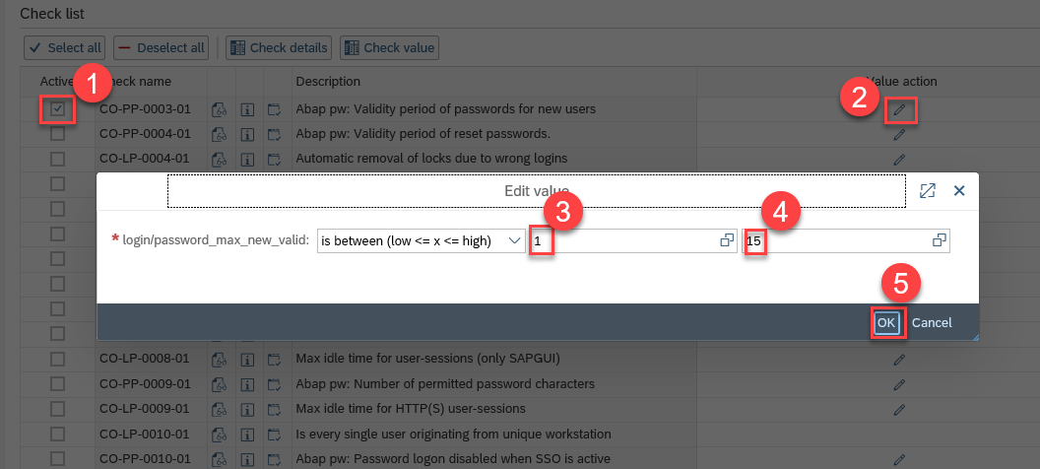Open value help for the low value field
Image resolution: width=1040 pixels, height=469 pixels.
(727, 240)
